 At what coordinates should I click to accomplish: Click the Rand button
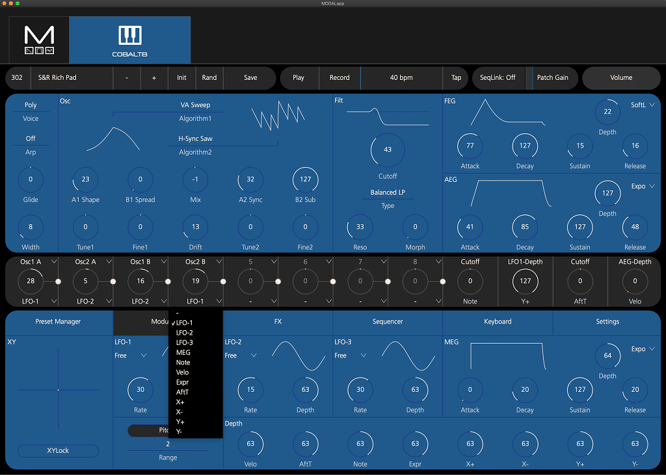209,78
